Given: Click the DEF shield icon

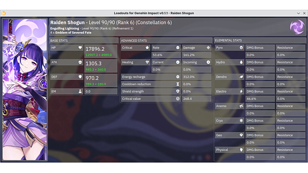Looking at the screenshot, I should 80,77.
